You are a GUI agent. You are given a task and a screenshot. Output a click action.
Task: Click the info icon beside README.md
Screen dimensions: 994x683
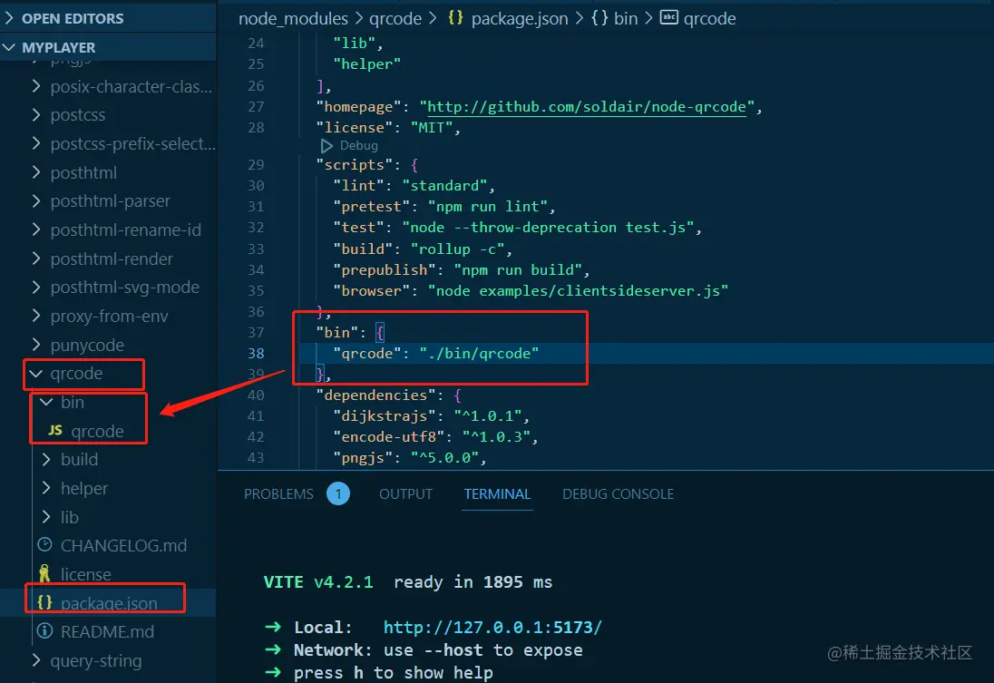pyautogui.click(x=45, y=631)
